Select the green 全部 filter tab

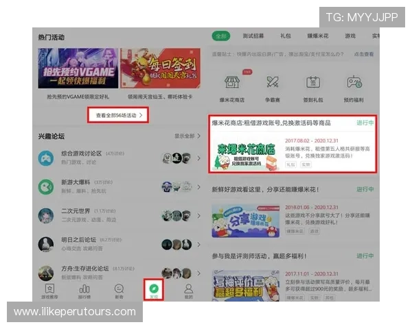(221, 36)
